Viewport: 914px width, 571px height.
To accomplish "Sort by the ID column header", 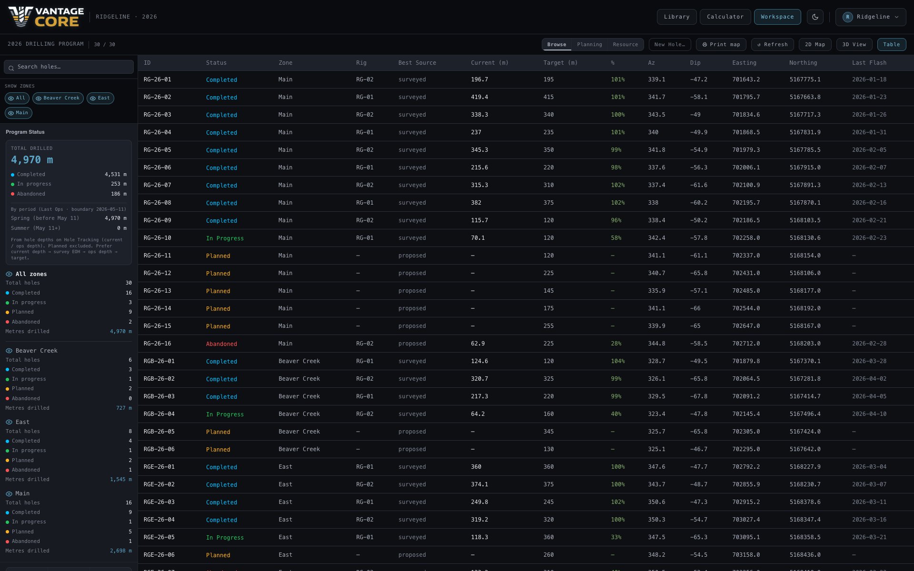I will coord(147,63).
